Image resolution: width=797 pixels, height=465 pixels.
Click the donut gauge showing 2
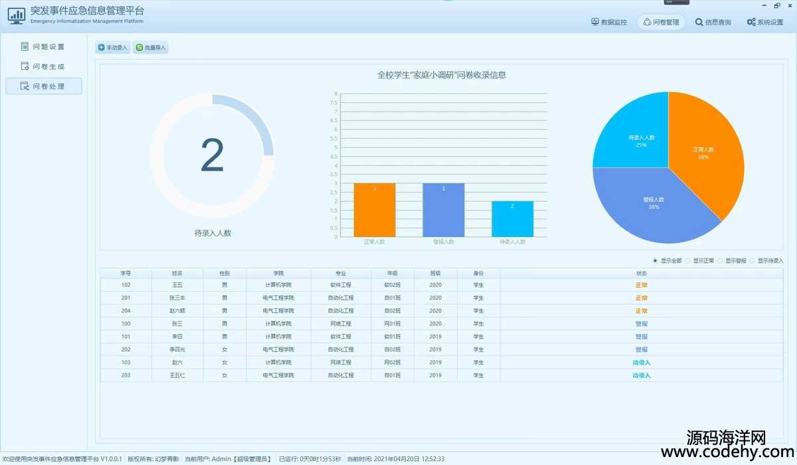pos(213,155)
